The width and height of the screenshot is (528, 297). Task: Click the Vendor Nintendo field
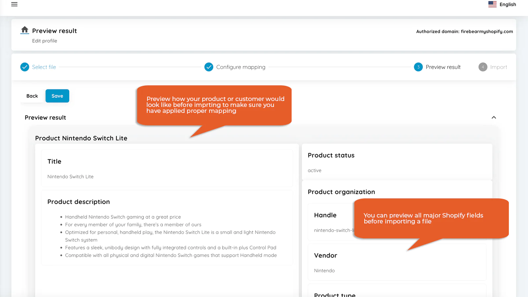click(324, 271)
